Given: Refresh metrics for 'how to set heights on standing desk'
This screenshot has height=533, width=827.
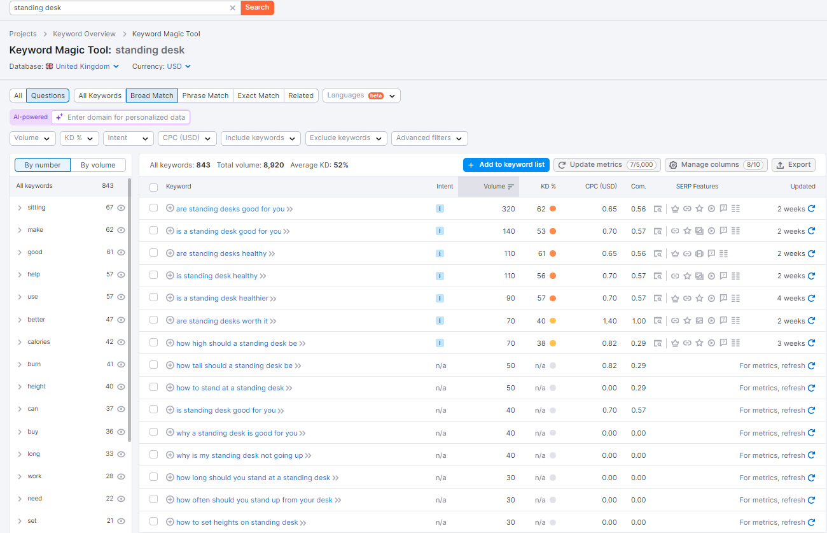Looking at the screenshot, I should coord(811,522).
